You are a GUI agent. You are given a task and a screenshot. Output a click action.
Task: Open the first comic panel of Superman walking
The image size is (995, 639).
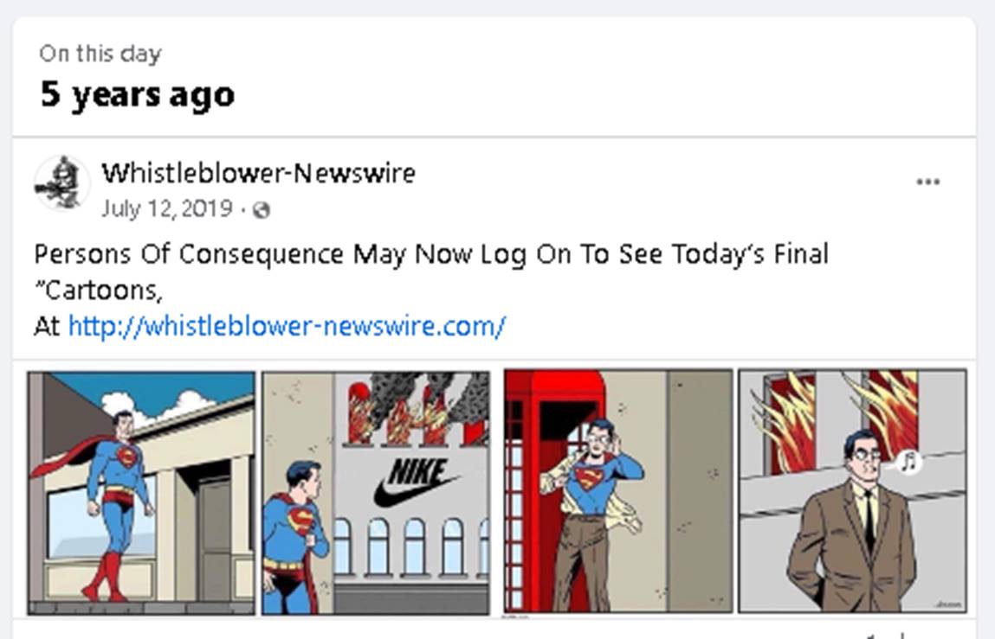pos(141,493)
